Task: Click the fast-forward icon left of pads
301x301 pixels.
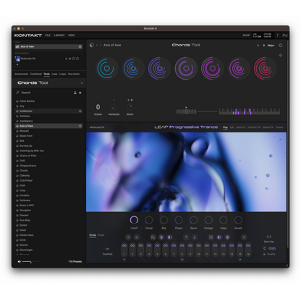Action: click(x=128, y=237)
